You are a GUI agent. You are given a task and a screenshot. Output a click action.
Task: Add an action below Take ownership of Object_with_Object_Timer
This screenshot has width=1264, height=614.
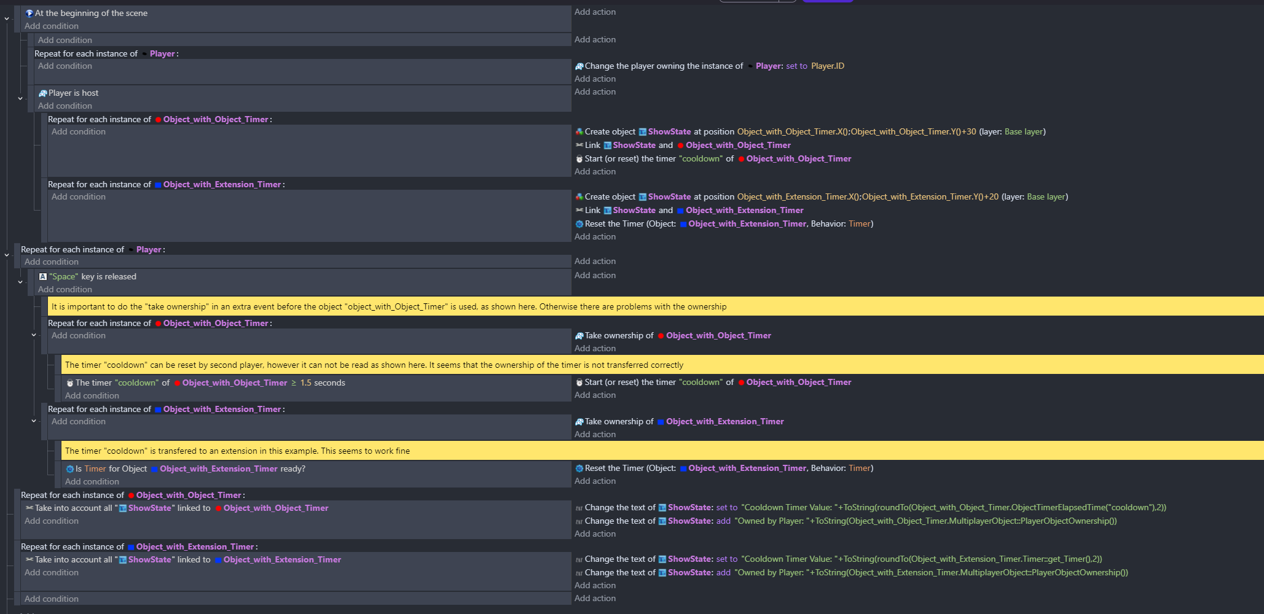[595, 348]
